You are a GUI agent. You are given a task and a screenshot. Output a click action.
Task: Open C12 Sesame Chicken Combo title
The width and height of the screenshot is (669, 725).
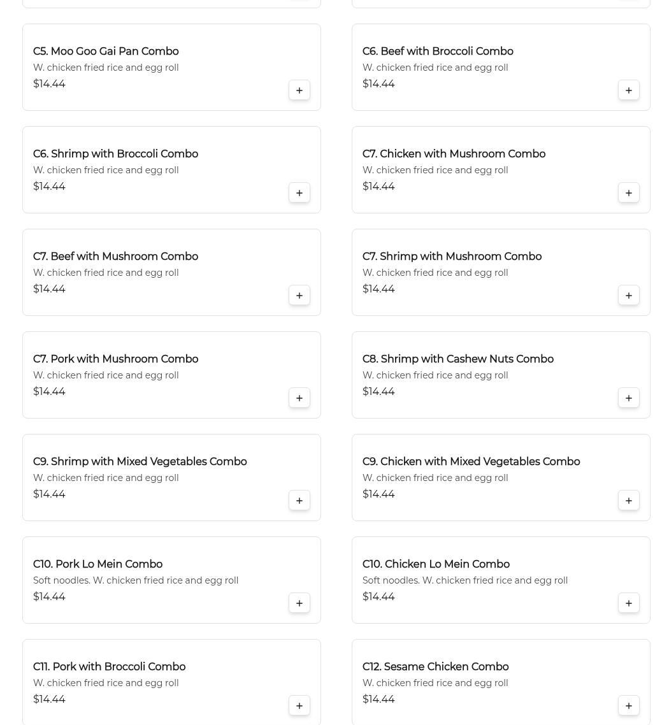435,667
